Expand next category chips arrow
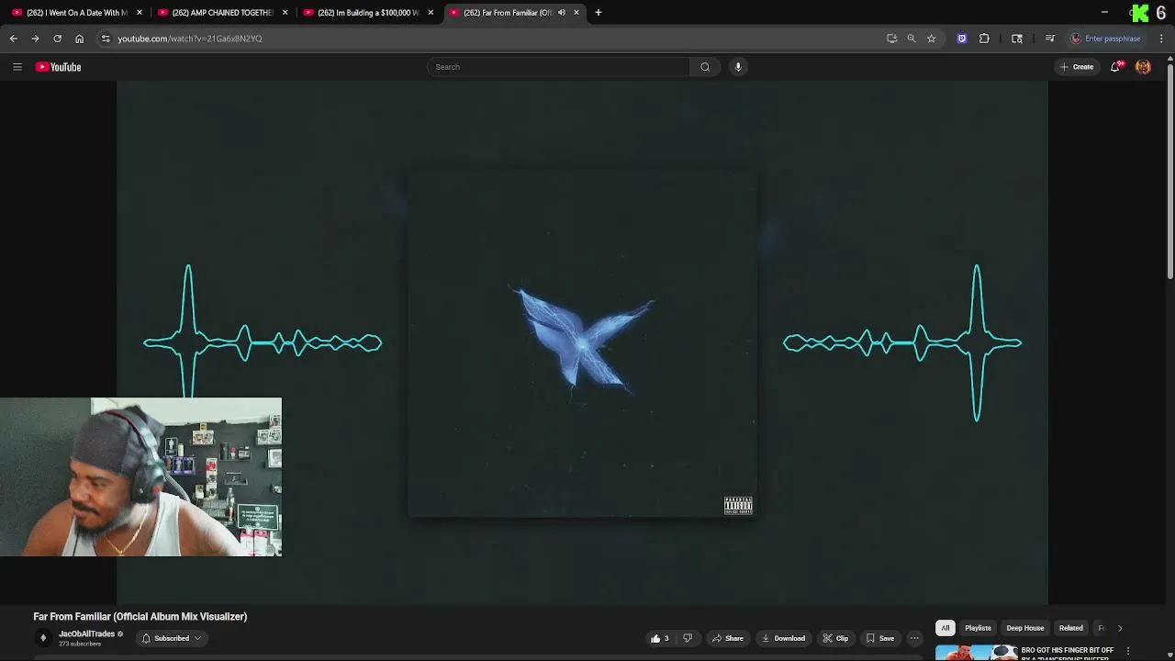1175x661 pixels. 1120,628
